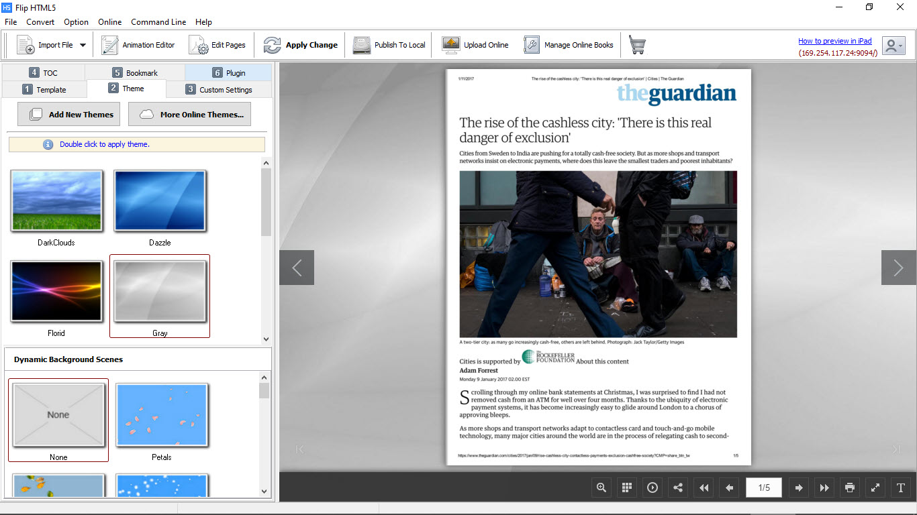Click the print icon
This screenshot has height=515, width=917.
[850, 488]
